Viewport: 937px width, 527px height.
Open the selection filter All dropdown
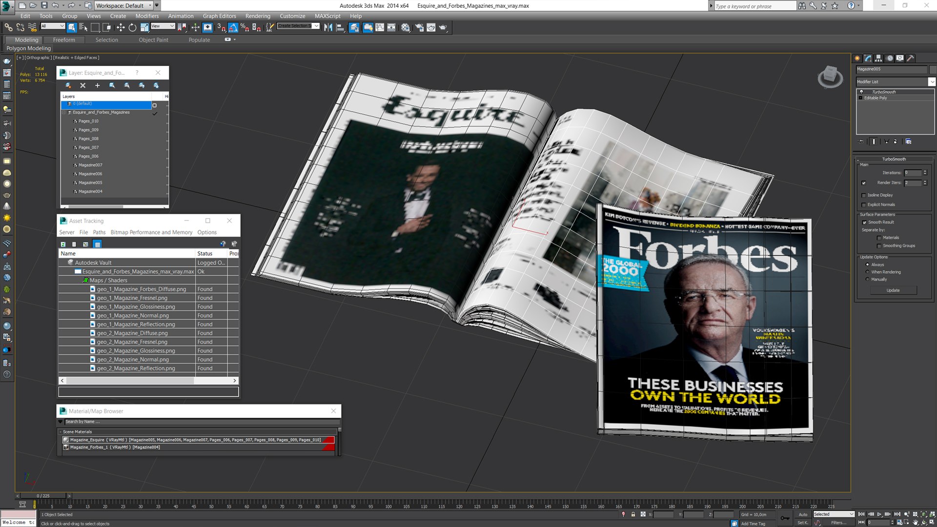click(x=53, y=26)
